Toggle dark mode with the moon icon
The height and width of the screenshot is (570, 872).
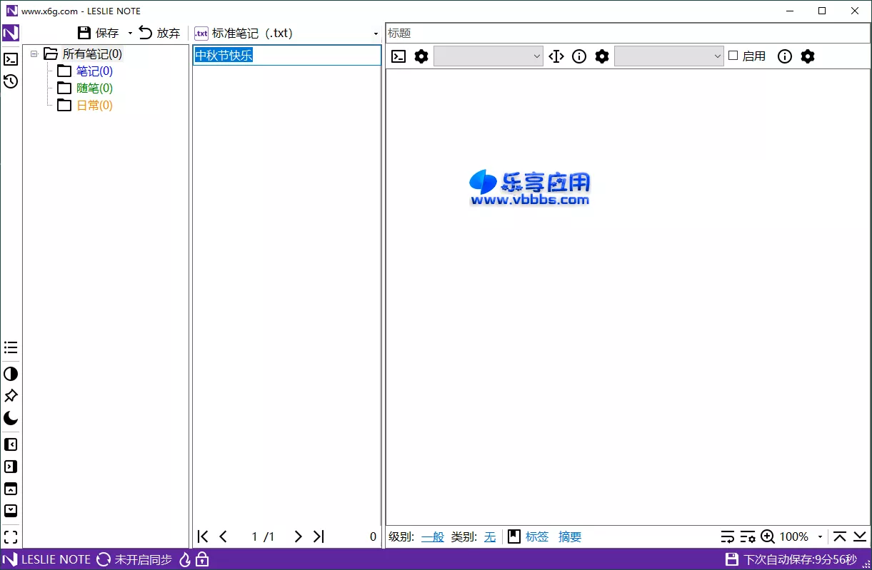tap(11, 419)
